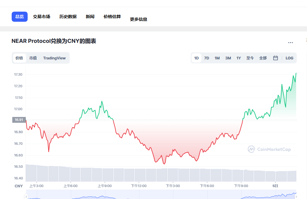Click the 上午9:00 time axis label

click(x=105, y=186)
